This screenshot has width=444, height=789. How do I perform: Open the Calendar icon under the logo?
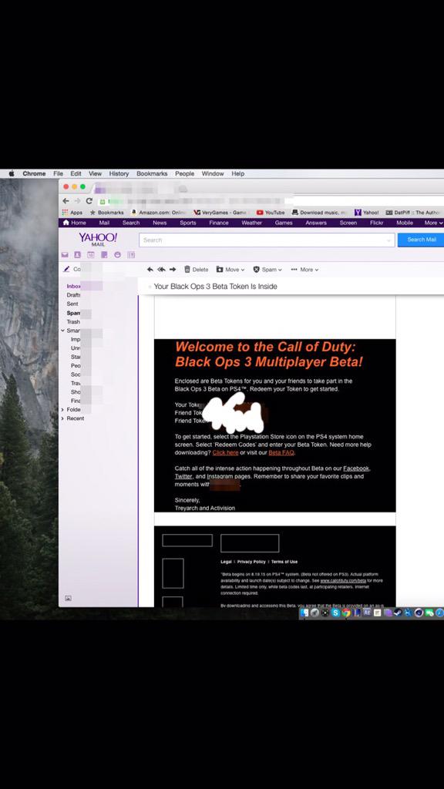(91, 255)
